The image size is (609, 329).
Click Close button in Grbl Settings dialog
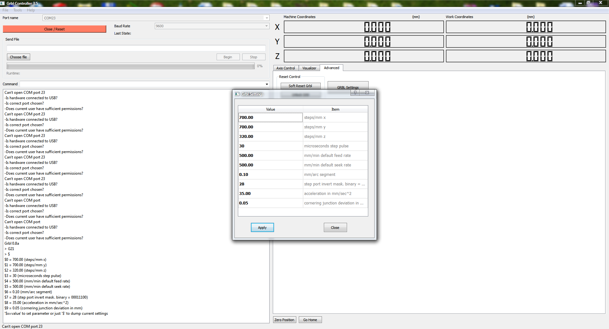pyautogui.click(x=335, y=228)
